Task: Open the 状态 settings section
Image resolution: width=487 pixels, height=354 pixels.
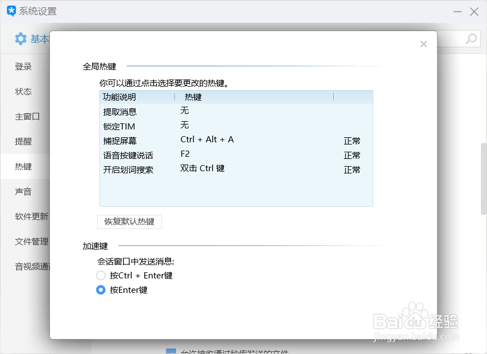Action: point(23,91)
